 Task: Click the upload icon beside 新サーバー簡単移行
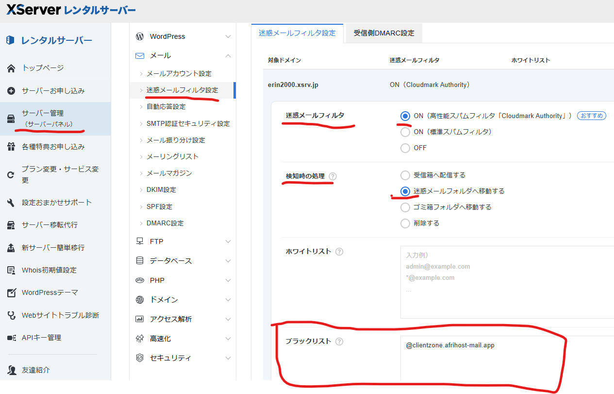[x=11, y=248]
